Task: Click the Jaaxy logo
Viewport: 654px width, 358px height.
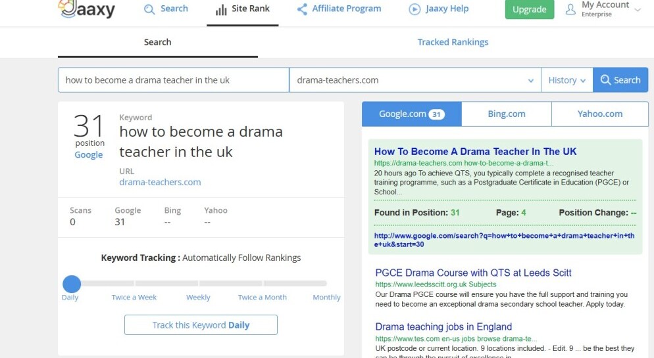Action: [x=87, y=9]
